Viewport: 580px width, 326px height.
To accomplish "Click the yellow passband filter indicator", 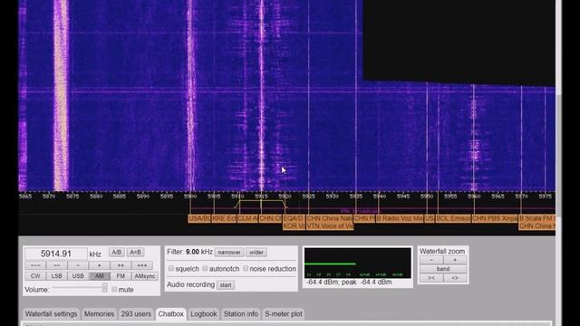I will click(x=261, y=204).
